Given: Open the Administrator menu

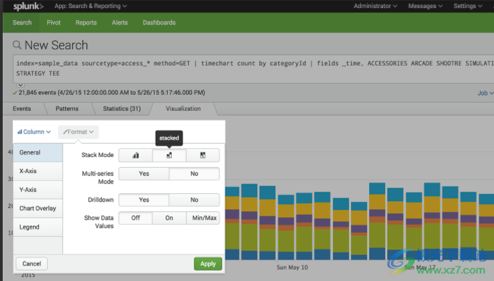Looking at the screenshot, I should (375, 6).
